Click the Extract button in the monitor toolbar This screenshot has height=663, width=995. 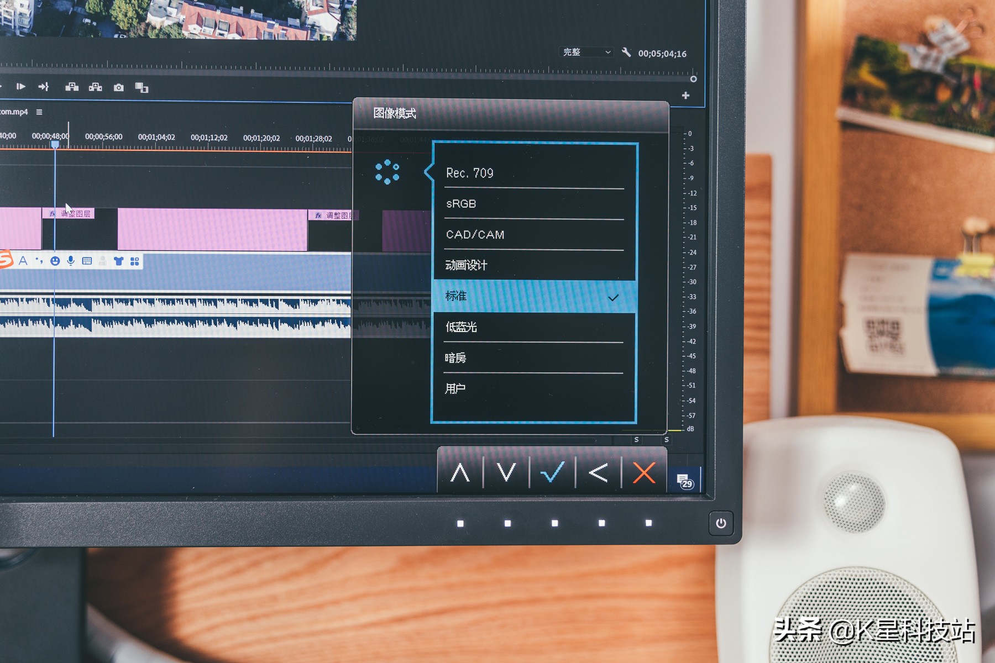[96, 87]
